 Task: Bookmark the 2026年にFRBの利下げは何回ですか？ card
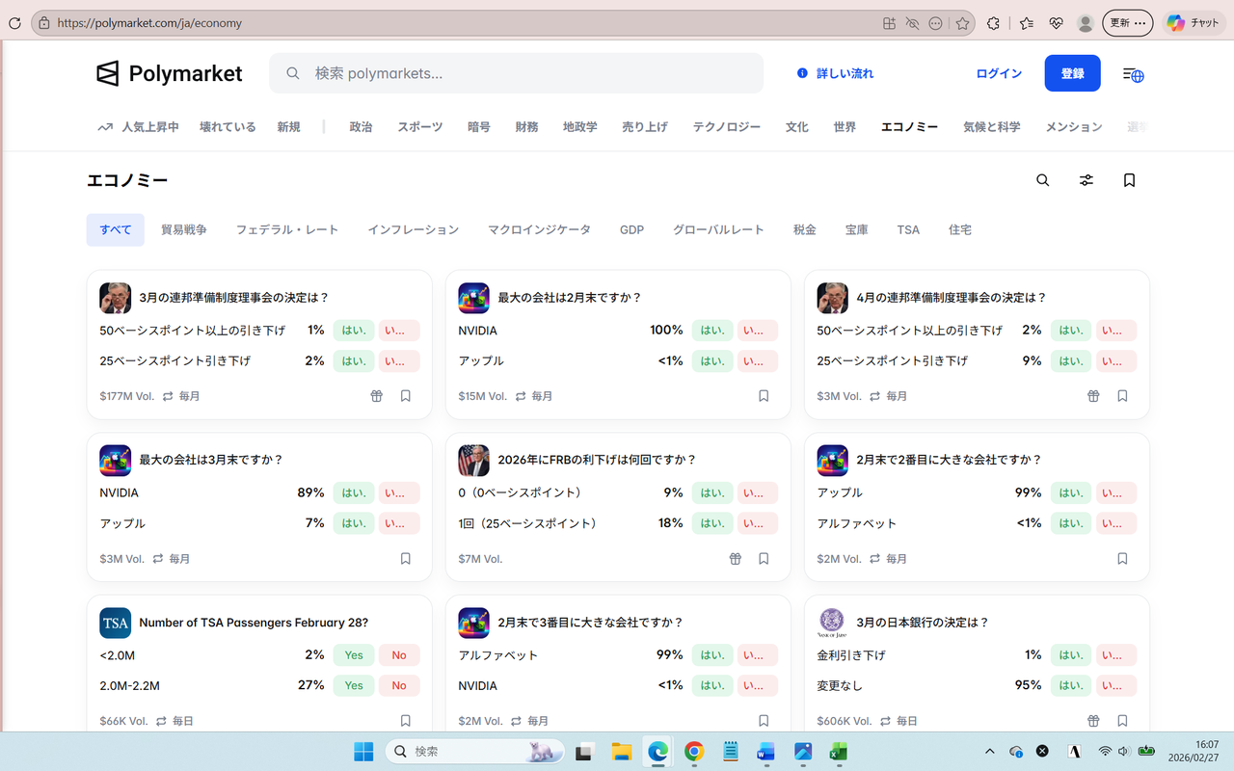tap(764, 559)
